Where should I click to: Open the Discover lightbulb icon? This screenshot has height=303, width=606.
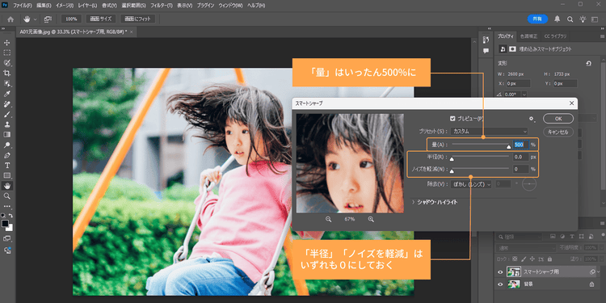point(583,19)
